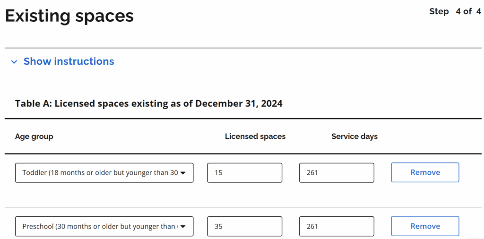Click the chevron icon beside Show instructions
The width and height of the screenshot is (484, 239).
tap(14, 62)
